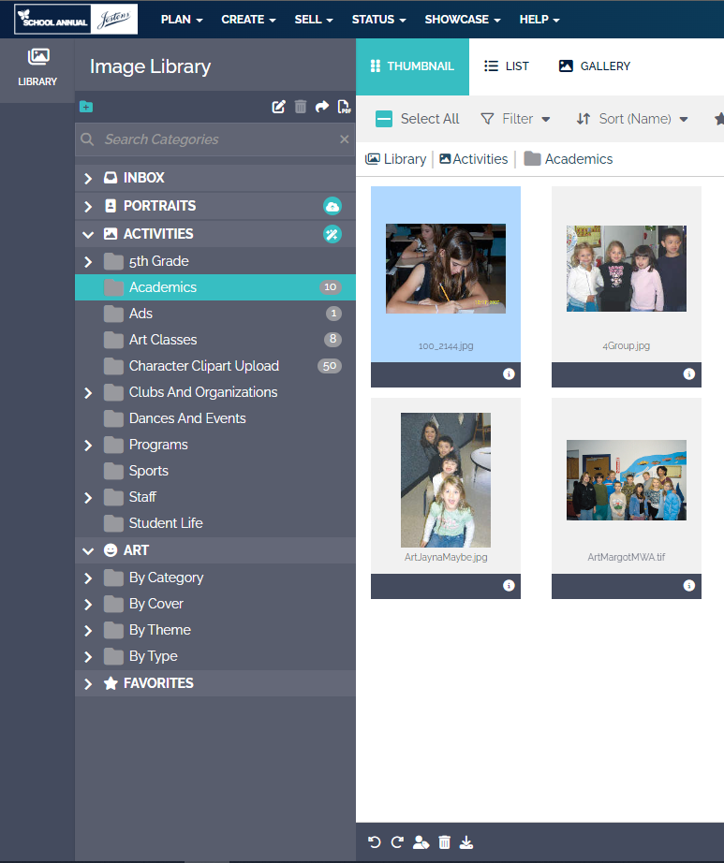
Task: Click the rotate left icon in bottom bar
Action: 375,842
